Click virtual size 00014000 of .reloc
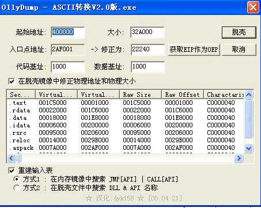This screenshot has width=261, height=208. click(52, 140)
